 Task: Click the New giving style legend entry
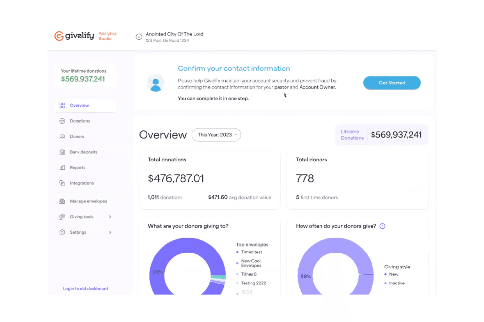click(391, 274)
